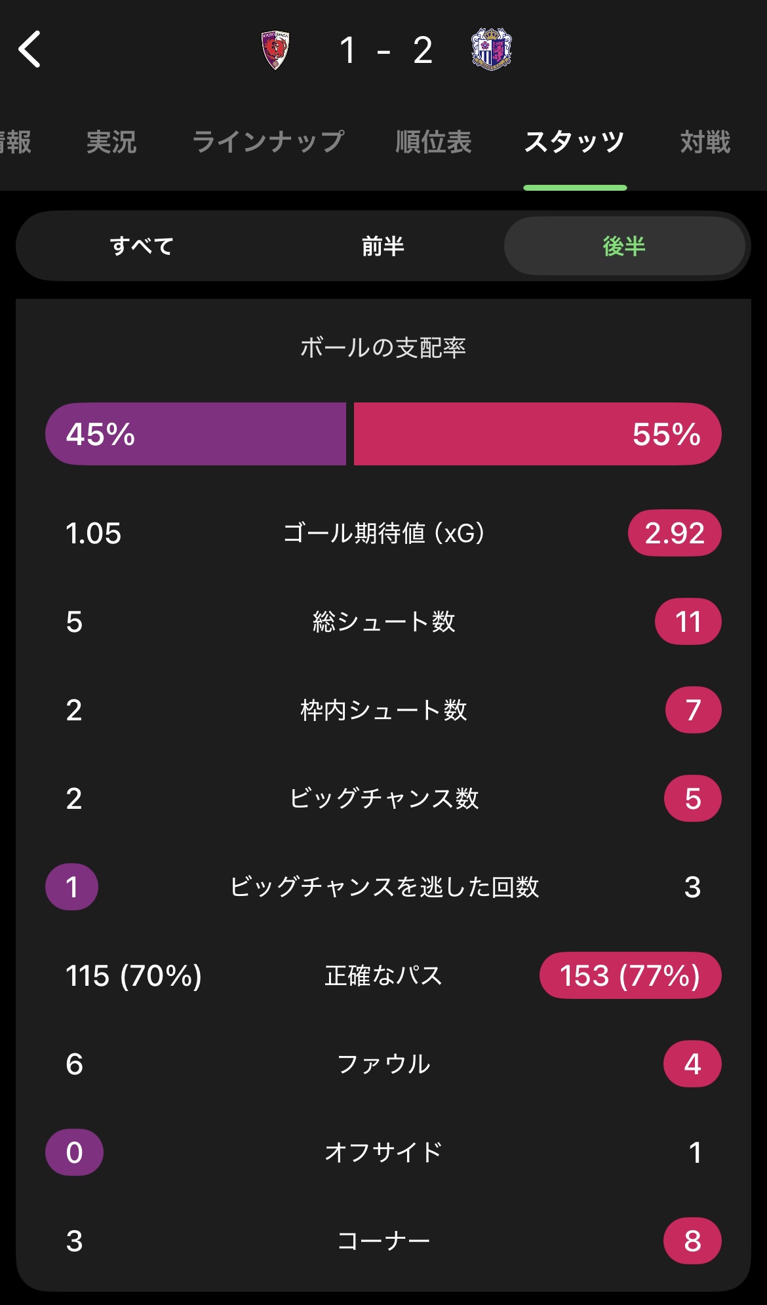Tap the red 55% possession bar

[x=538, y=434]
